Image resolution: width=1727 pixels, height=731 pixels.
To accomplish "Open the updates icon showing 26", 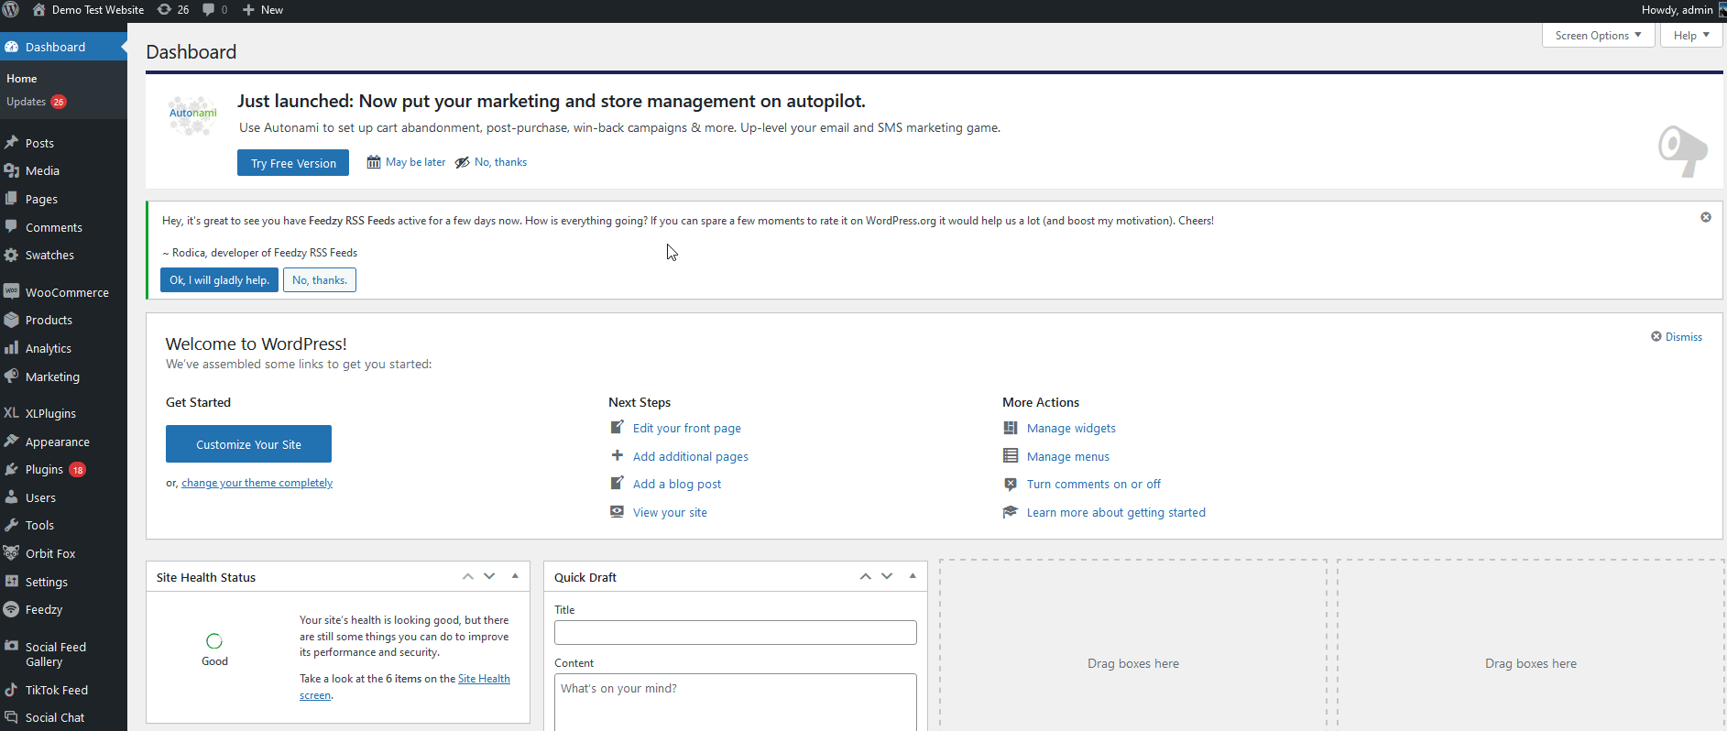I will coord(173,10).
